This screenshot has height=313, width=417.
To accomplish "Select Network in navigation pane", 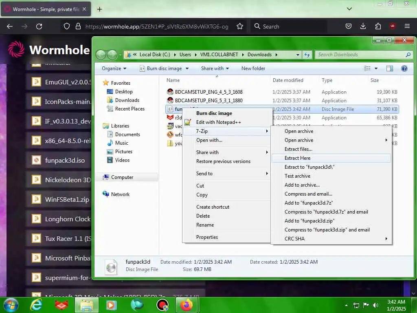I will tap(116, 194).
